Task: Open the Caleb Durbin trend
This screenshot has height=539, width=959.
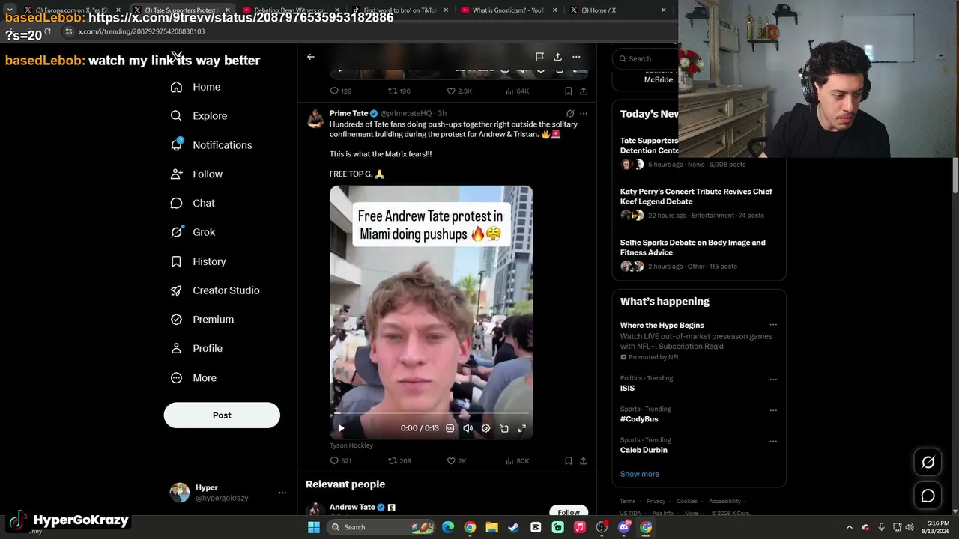Action: (x=644, y=450)
